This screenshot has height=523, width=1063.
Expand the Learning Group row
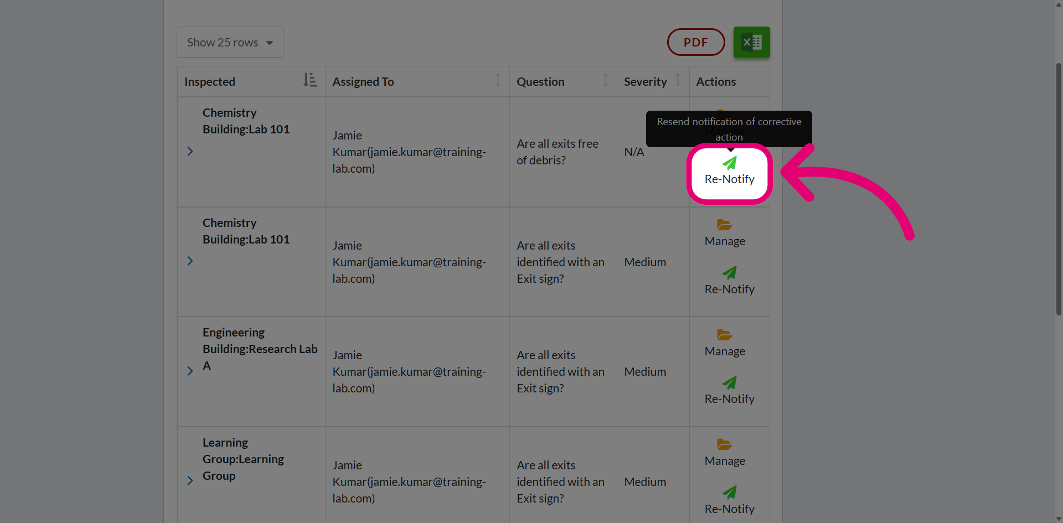pyautogui.click(x=190, y=480)
